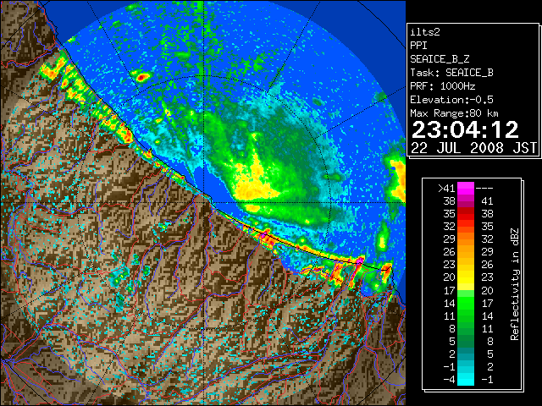
Task: Click the '-4' legend value
Action: 449,379
